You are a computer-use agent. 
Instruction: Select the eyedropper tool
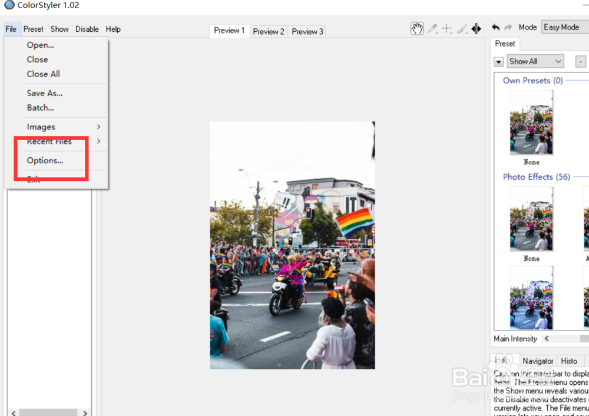[x=433, y=28]
